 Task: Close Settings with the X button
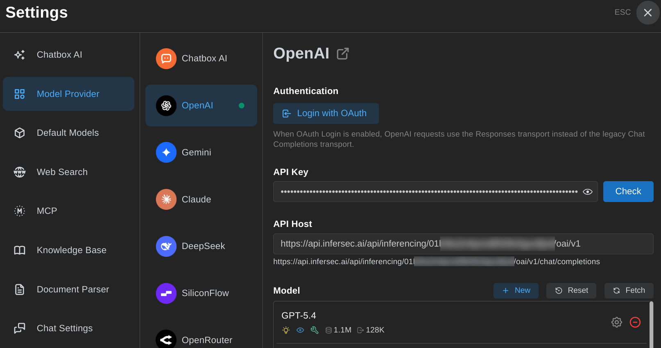[x=648, y=13]
